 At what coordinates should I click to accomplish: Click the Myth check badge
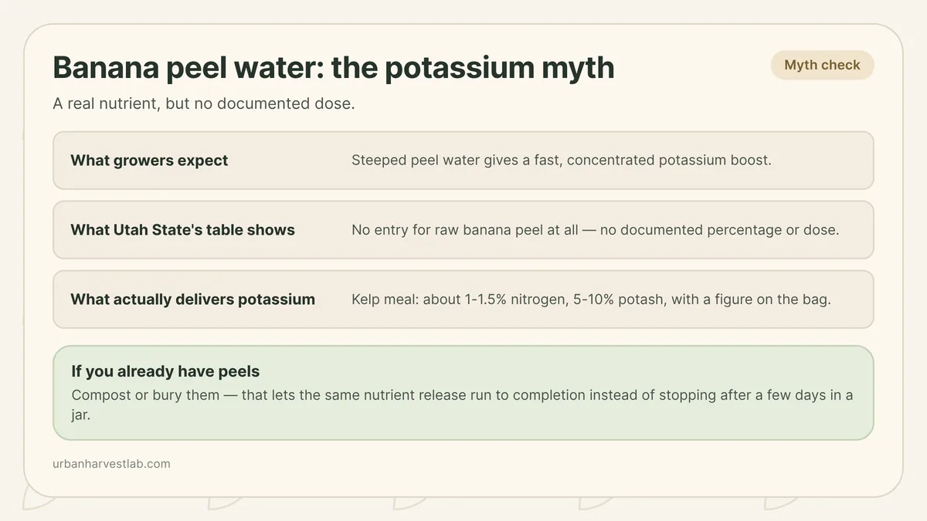pos(822,65)
